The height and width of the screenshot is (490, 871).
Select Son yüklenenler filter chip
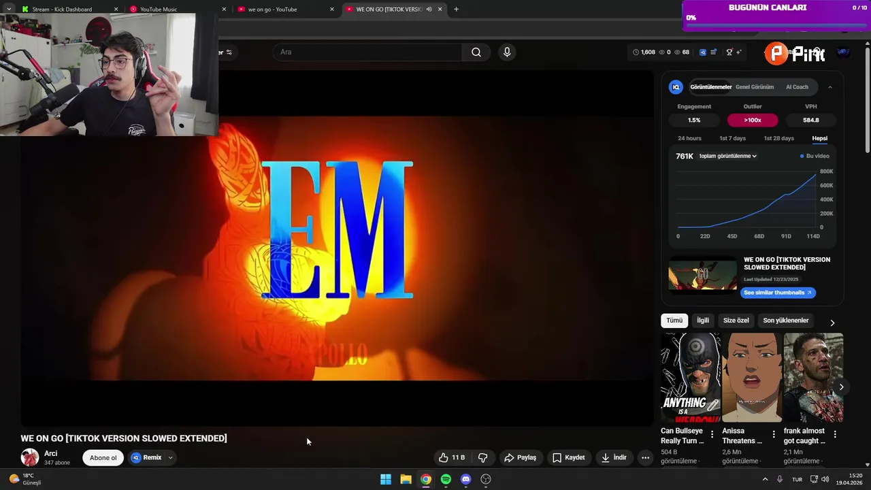pos(786,321)
